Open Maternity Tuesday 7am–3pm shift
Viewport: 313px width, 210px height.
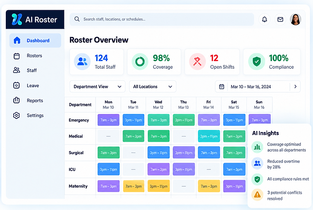point(133,186)
